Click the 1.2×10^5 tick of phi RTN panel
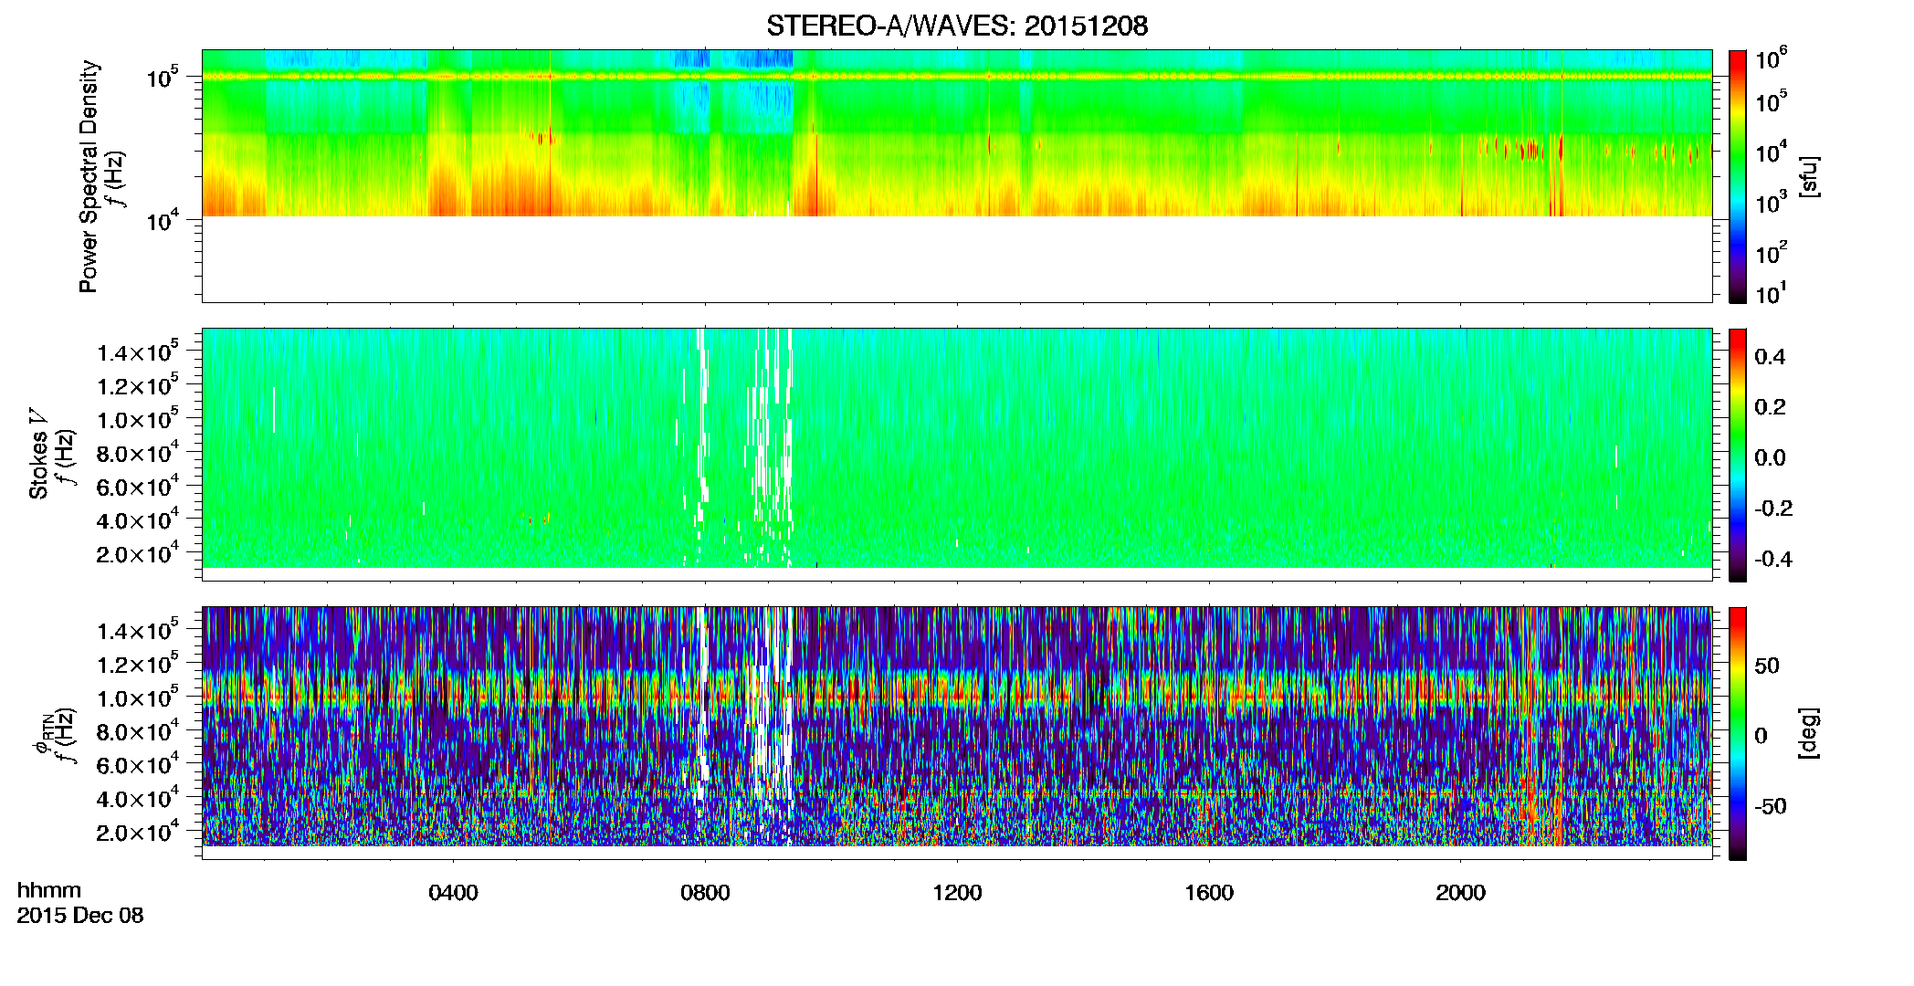Image resolution: width=1914 pixels, height=986 pixels. coord(138,665)
